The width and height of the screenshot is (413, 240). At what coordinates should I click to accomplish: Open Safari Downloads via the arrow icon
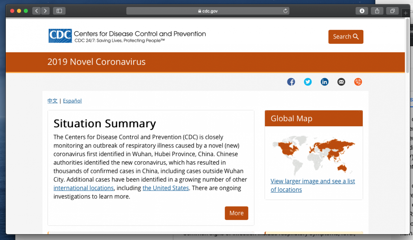click(362, 11)
